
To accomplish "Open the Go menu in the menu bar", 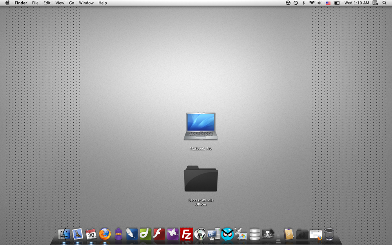I will pos(71,3).
